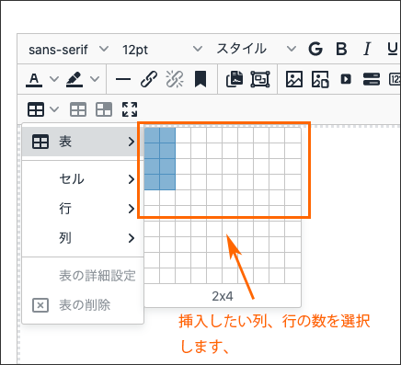Click the paste document clipboard icon

[235, 79]
